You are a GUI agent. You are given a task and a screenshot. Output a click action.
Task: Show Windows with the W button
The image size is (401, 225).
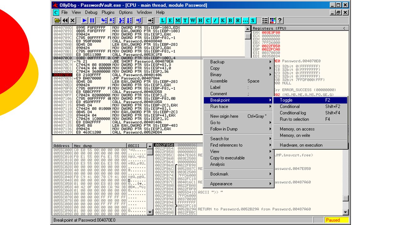[193, 20]
